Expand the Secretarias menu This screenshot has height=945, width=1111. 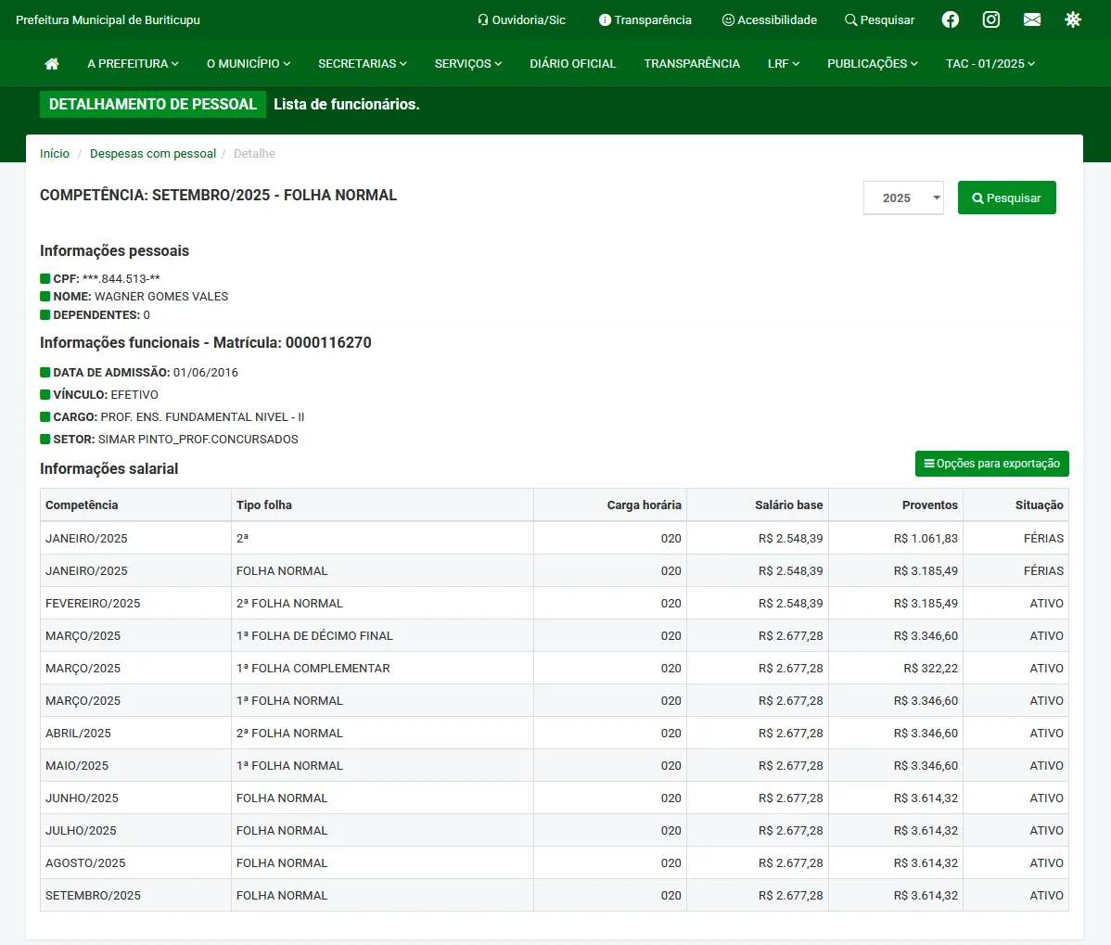coord(362,64)
